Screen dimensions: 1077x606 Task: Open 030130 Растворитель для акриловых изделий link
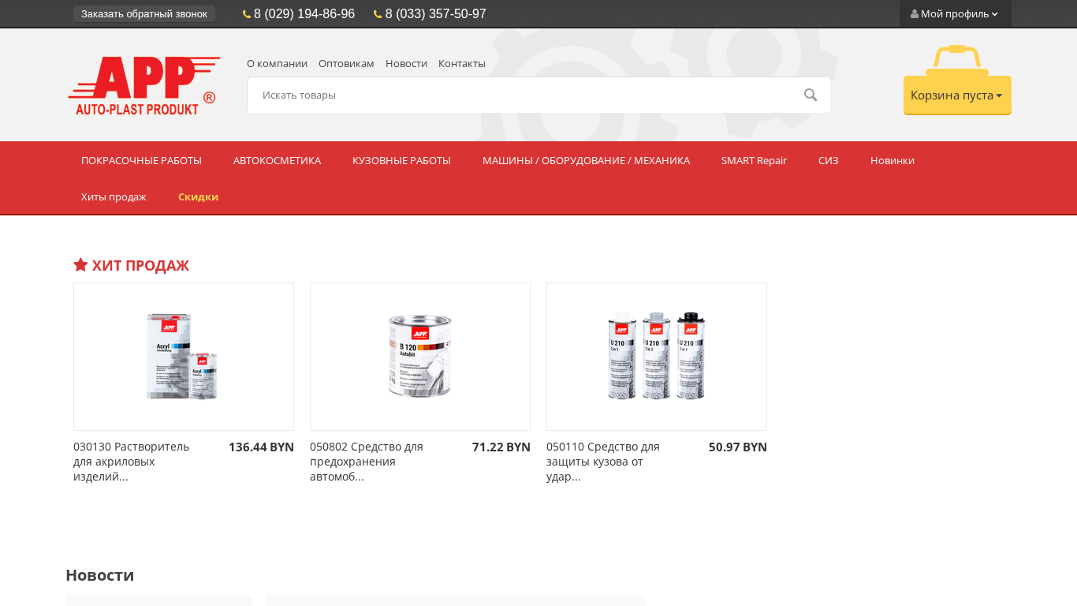pyautogui.click(x=132, y=462)
